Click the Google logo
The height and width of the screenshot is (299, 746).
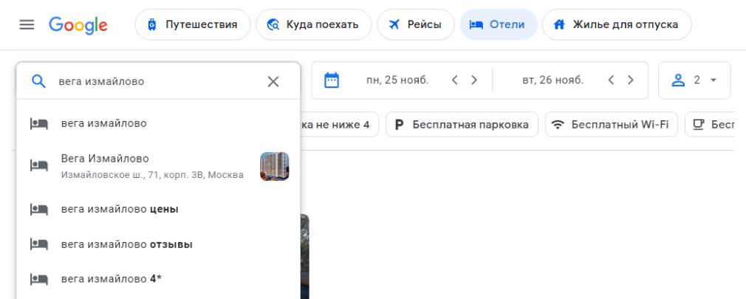(78, 24)
